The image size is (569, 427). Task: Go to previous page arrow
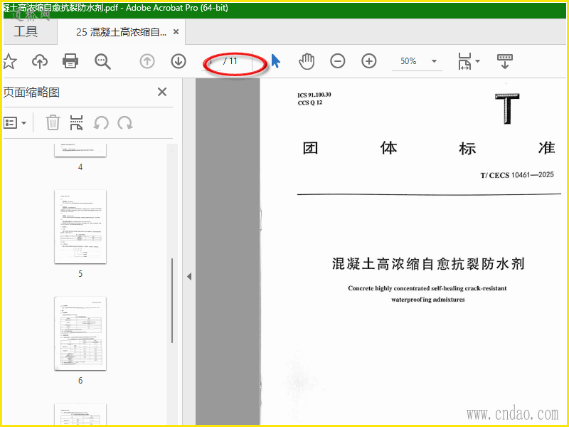(147, 61)
